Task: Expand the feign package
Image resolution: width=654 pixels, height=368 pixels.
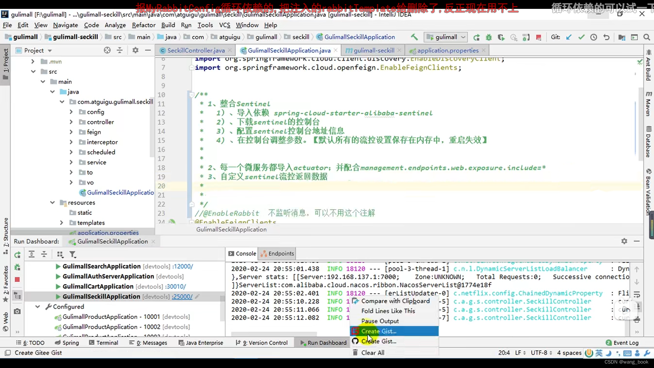Action: 71,132
